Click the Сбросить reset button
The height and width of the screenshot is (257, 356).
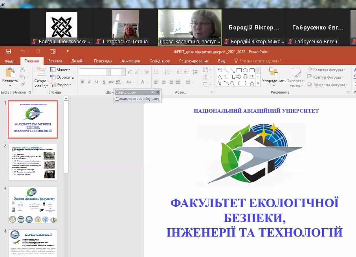click(62, 77)
